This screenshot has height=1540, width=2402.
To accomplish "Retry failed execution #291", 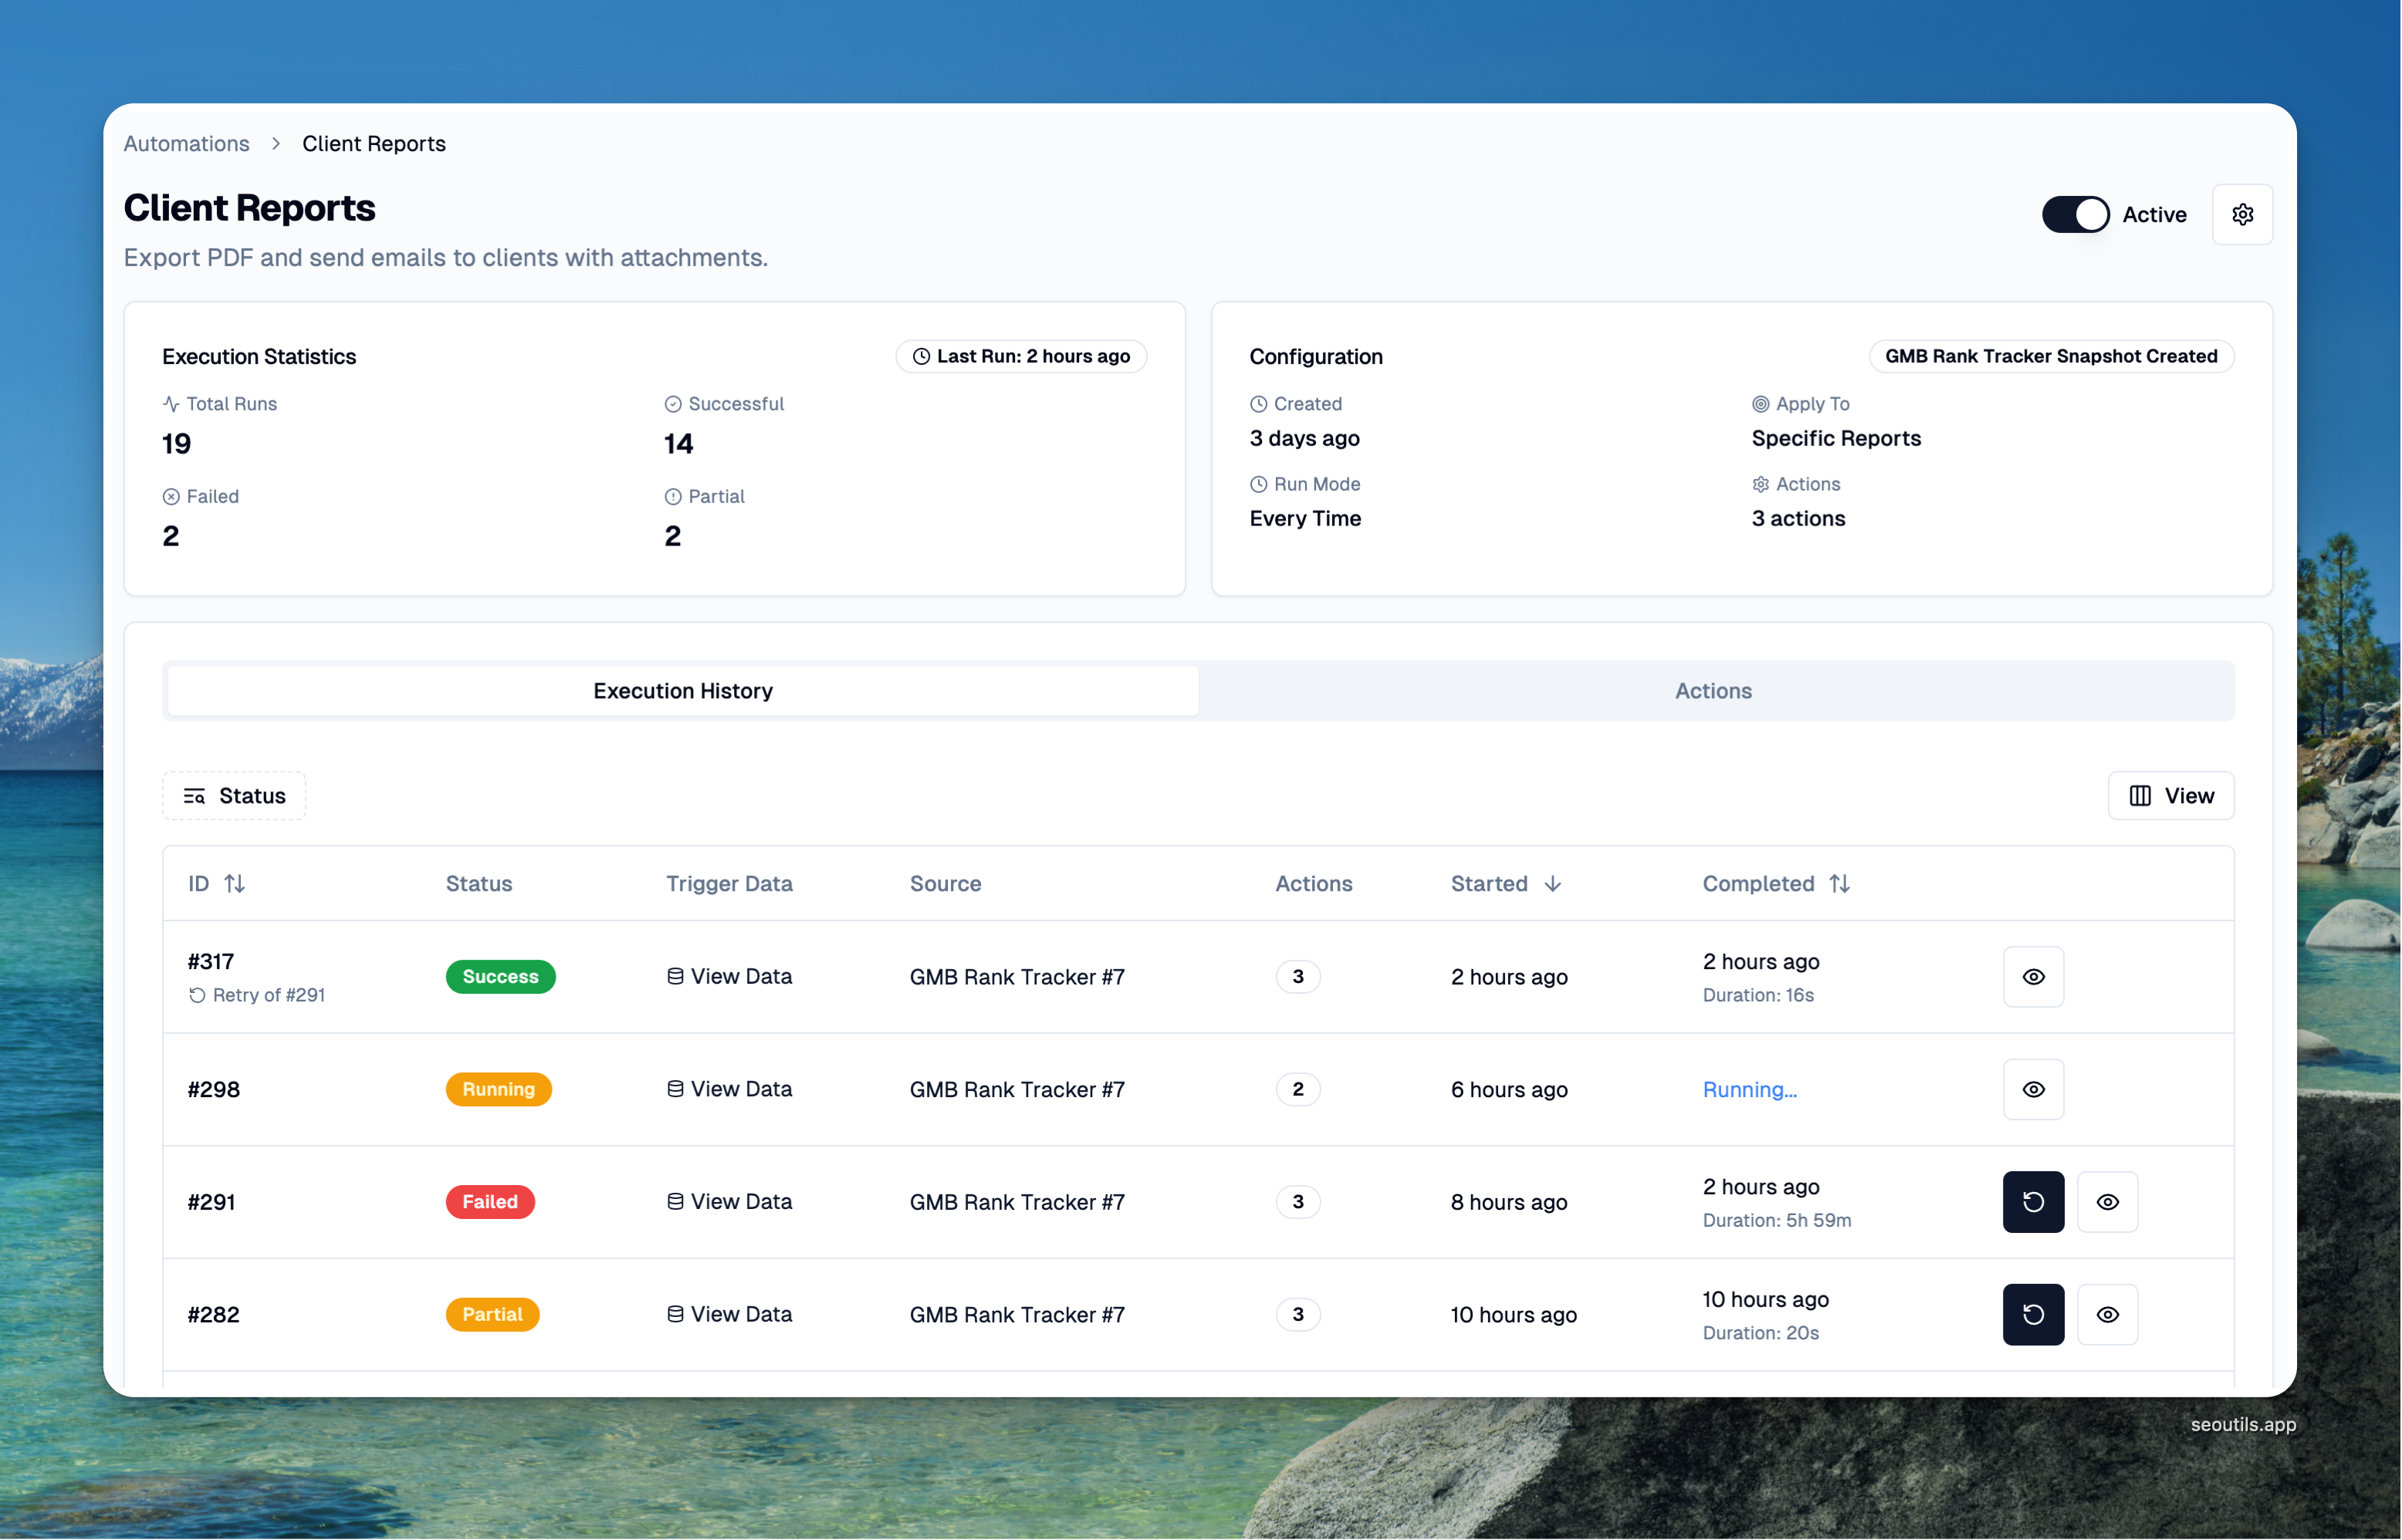I will click(2032, 1201).
